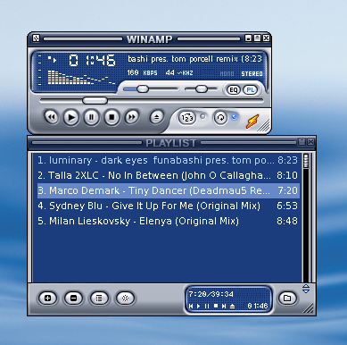
Task: Click the playlist mini Previous button
Action: pyautogui.click(x=191, y=306)
